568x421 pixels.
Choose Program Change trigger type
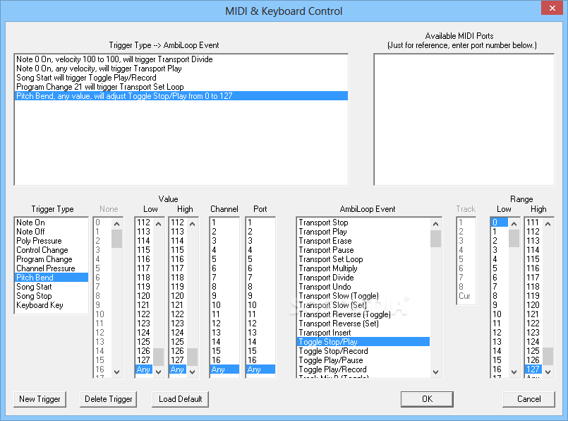click(x=52, y=259)
